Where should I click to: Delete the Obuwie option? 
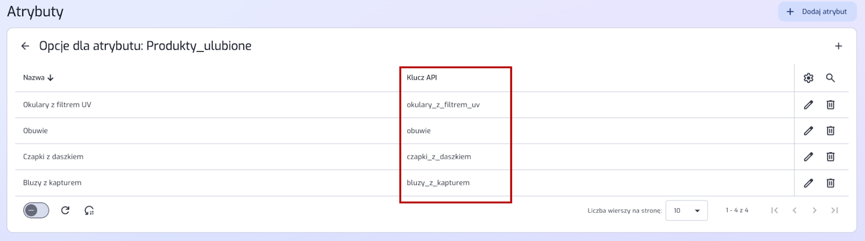[830, 131]
